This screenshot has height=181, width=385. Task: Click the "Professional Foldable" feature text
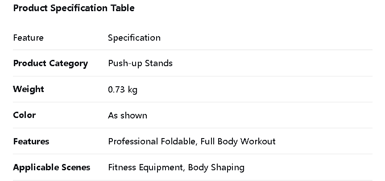[x=152, y=141]
